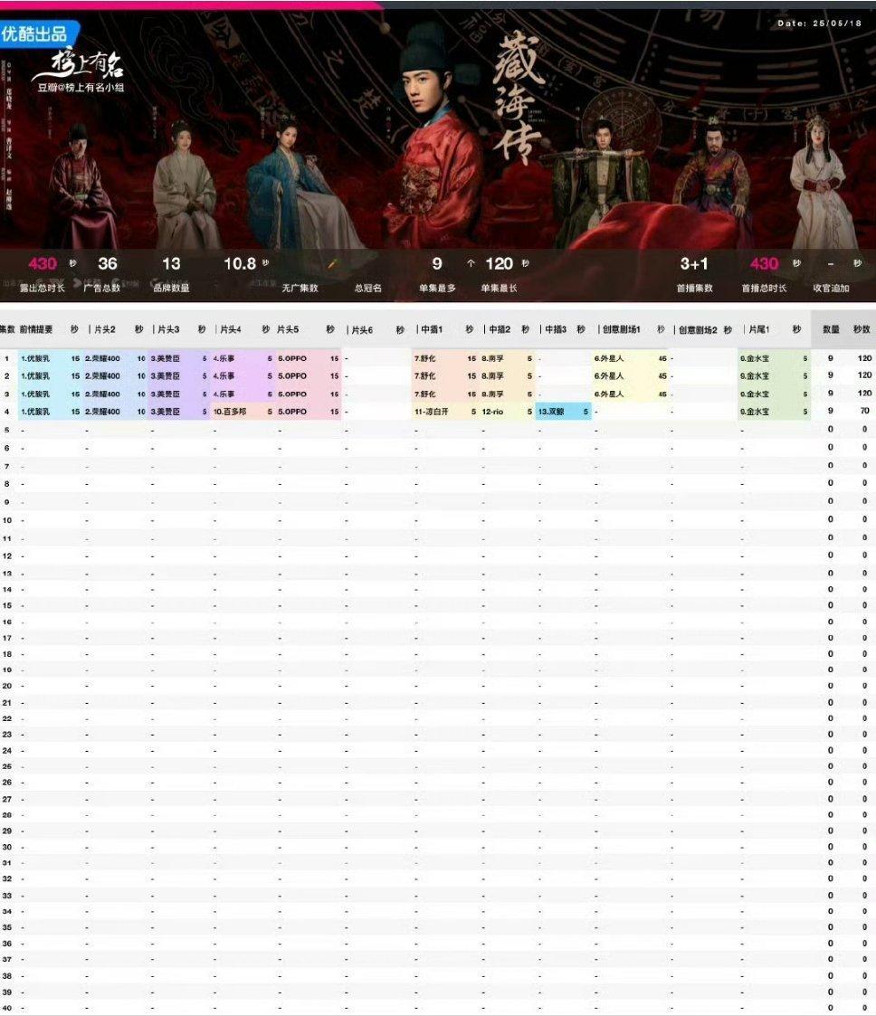The height and width of the screenshot is (1016, 876).
Task: Click the 中插3 column header
Action: pos(556,329)
